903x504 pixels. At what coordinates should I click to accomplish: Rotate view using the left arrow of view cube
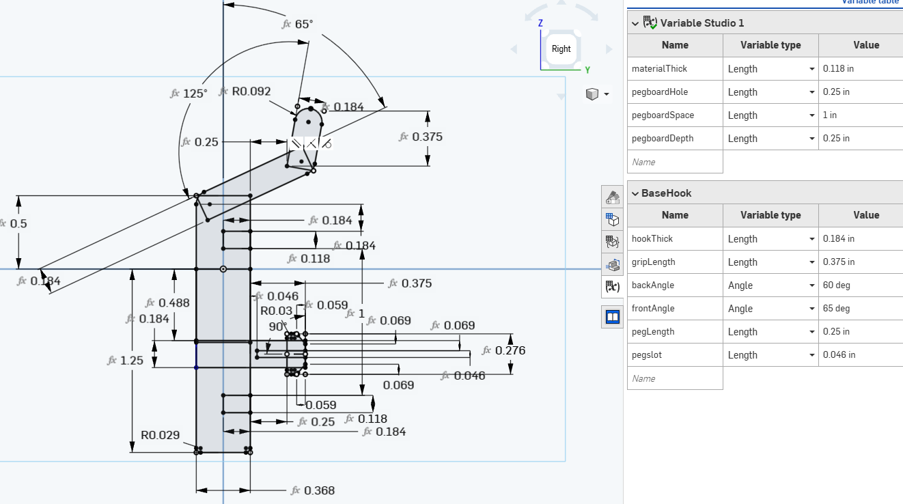514,49
